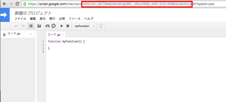The width and height of the screenshot is (226, 102).
Task: Open the 編集 menu
Action: [33, 19]
